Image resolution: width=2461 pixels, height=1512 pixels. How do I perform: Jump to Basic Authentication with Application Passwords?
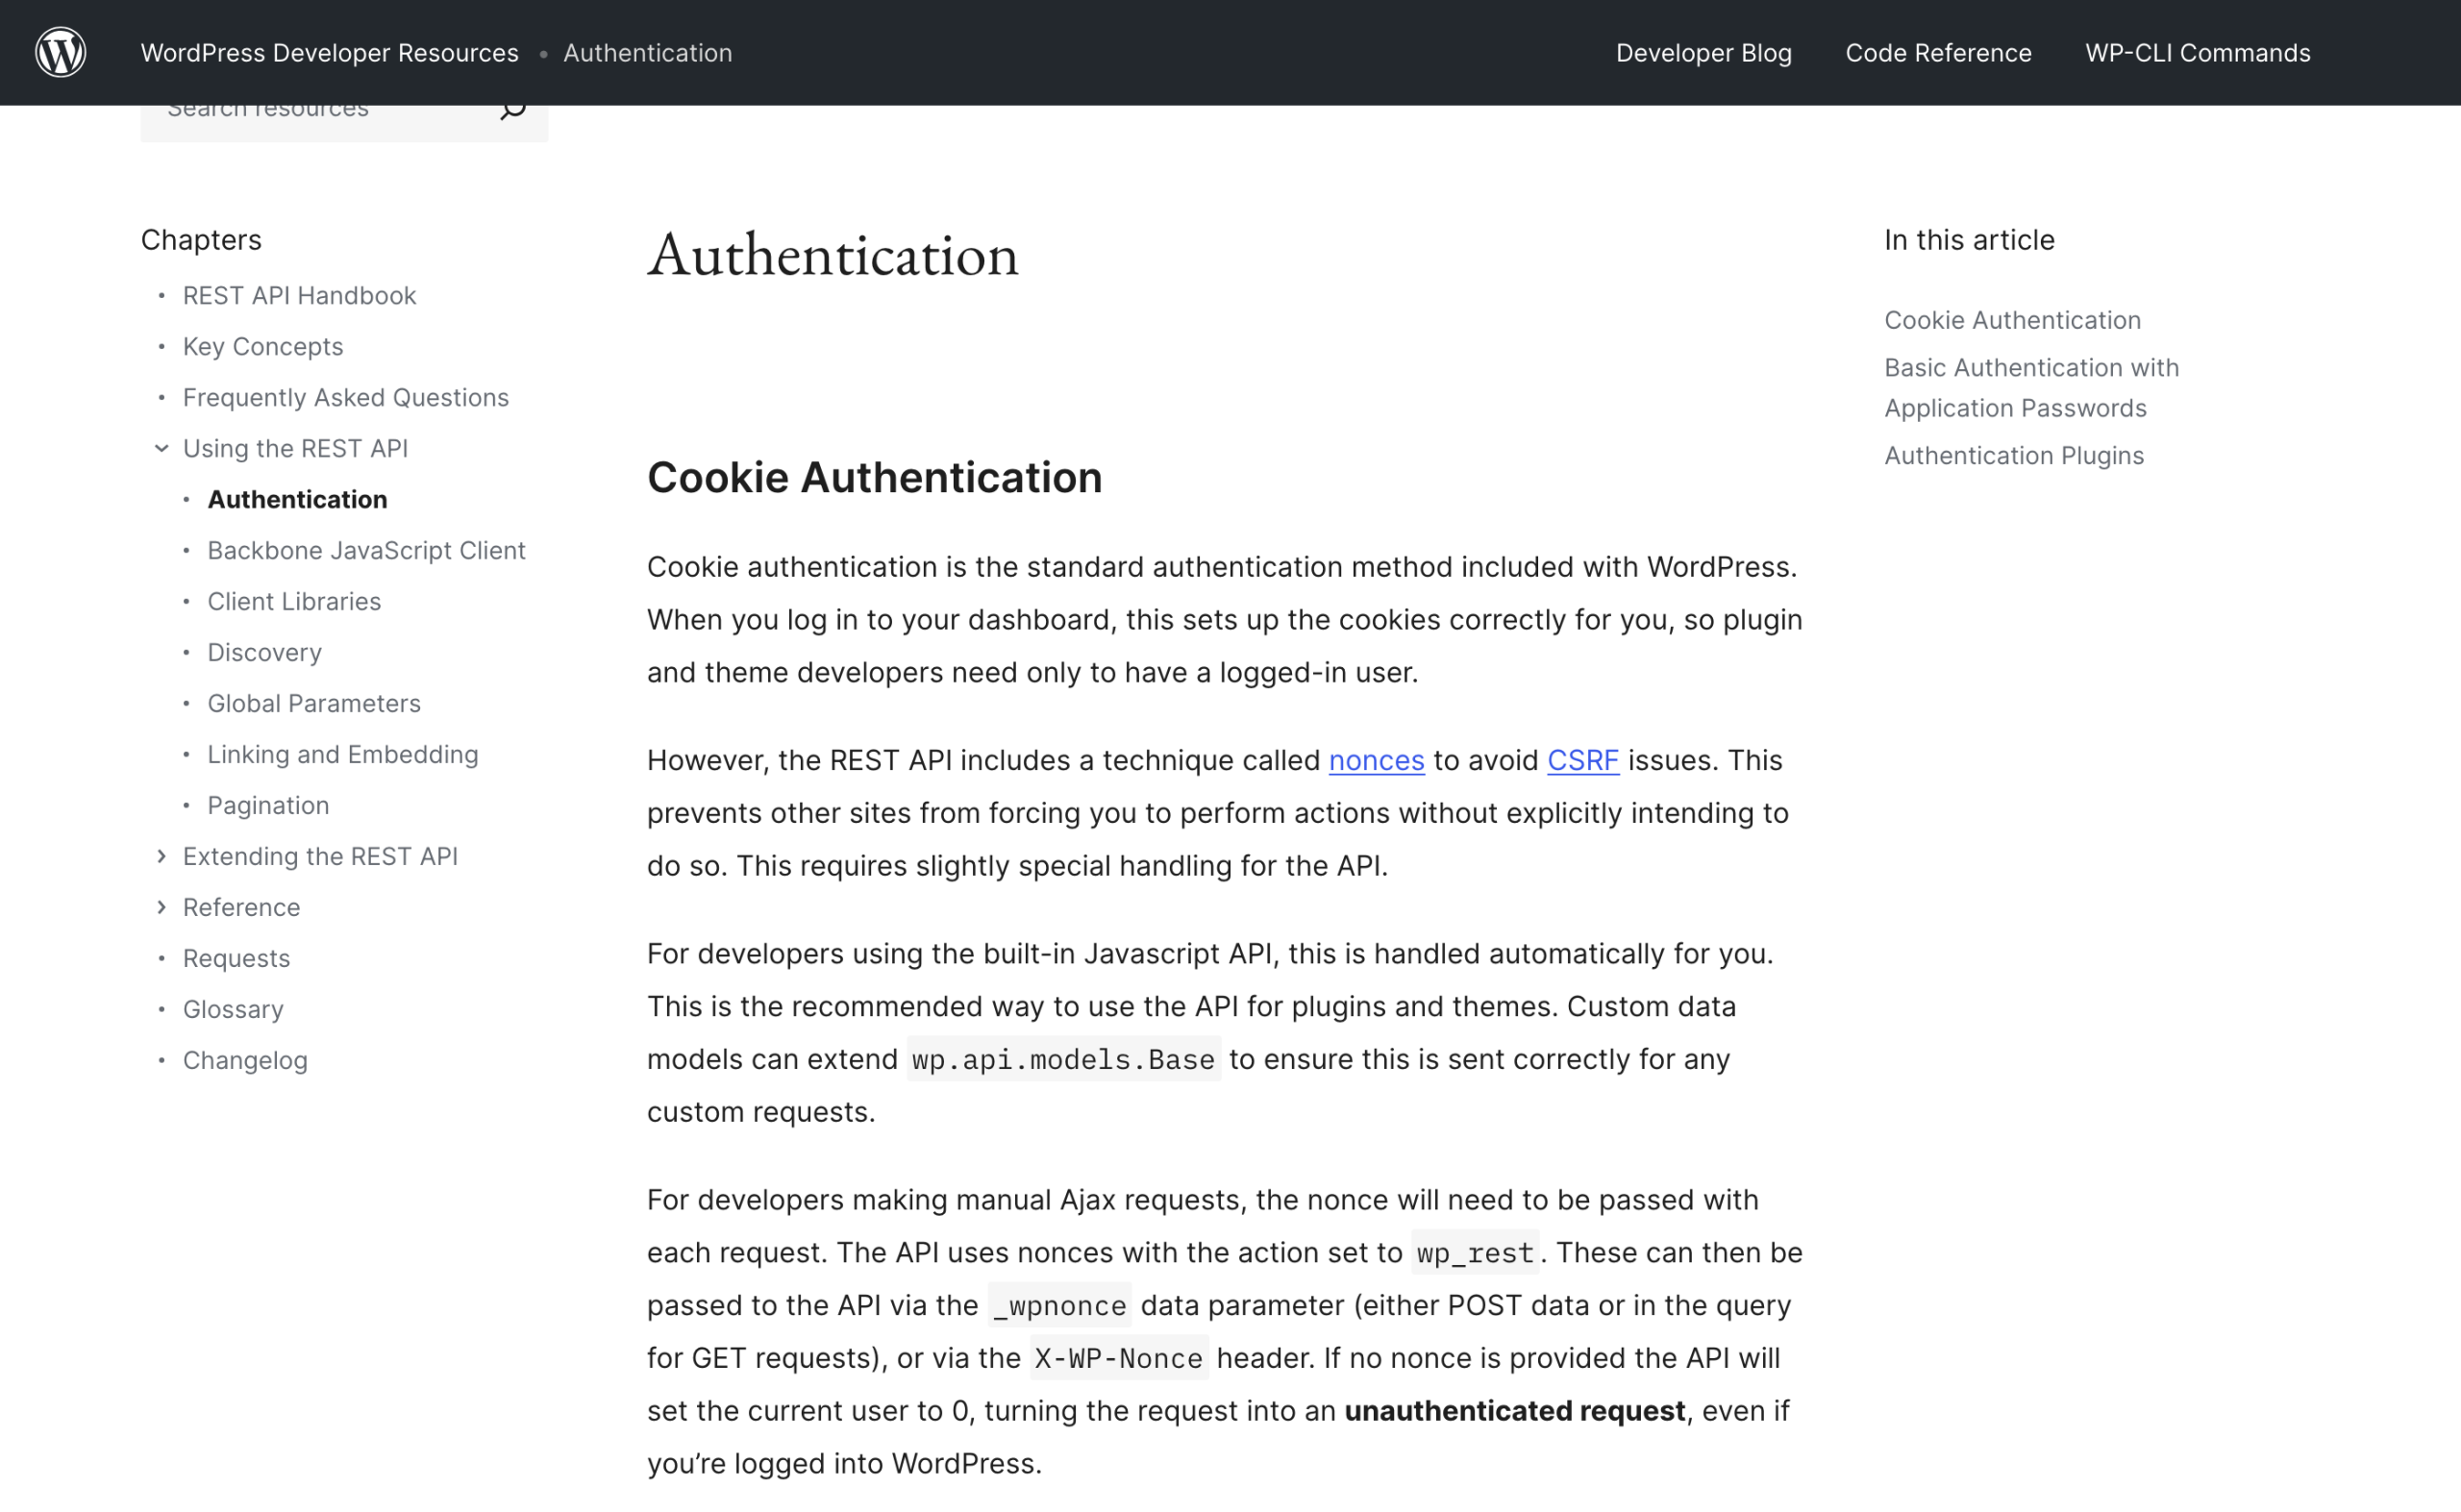(2032, 388)
